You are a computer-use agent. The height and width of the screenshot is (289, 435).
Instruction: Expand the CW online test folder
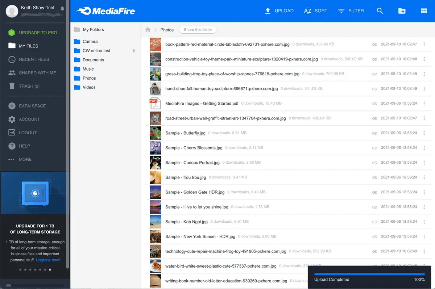(134, 51)
